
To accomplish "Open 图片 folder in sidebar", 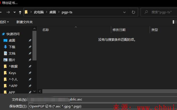I will (12, 60).
